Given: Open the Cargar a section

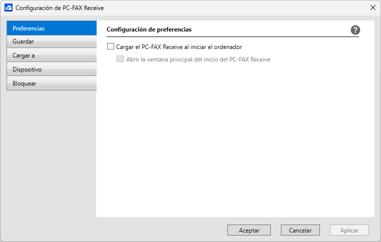Looking at the screenshot, I should click(51, 55).
